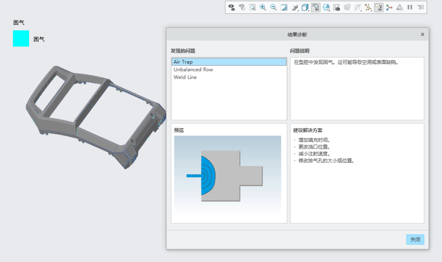Click the 增加填充时间 suggestion
This screenshot has width=442, height=262.
[x=314, y=140]
